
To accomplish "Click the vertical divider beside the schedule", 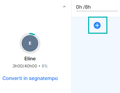I will (71, 46).
